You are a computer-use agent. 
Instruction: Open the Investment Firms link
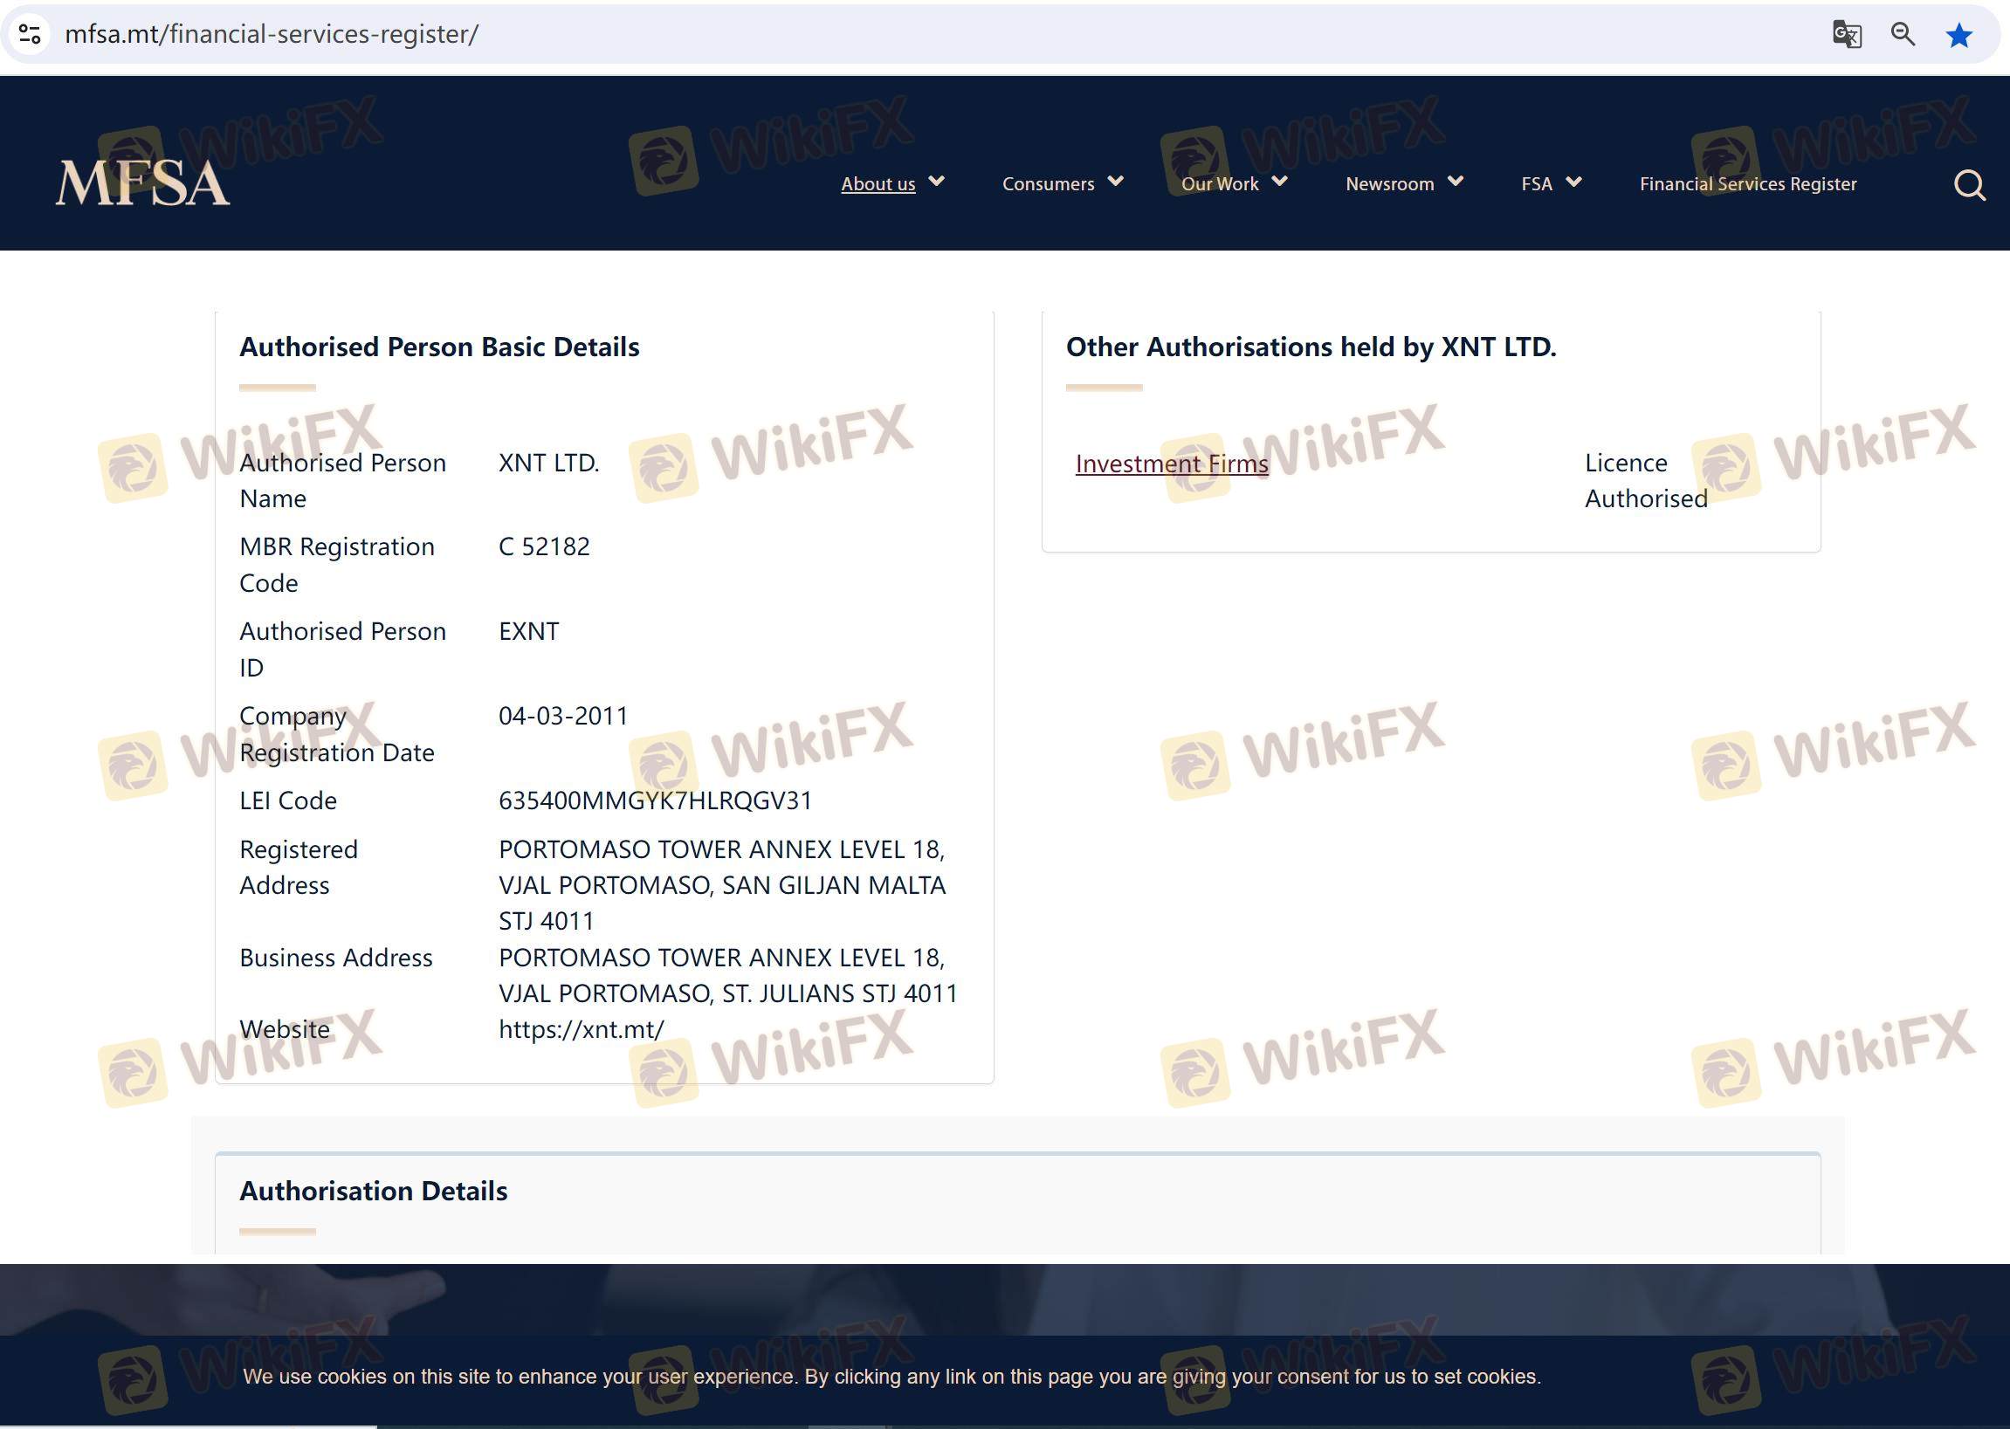tap(1171, 464)
